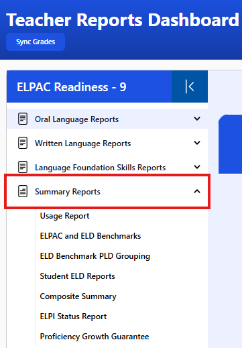The image size is (242, 348).
Task: Select the Summary Reports menu label
Action: click(x=68, y=192)
